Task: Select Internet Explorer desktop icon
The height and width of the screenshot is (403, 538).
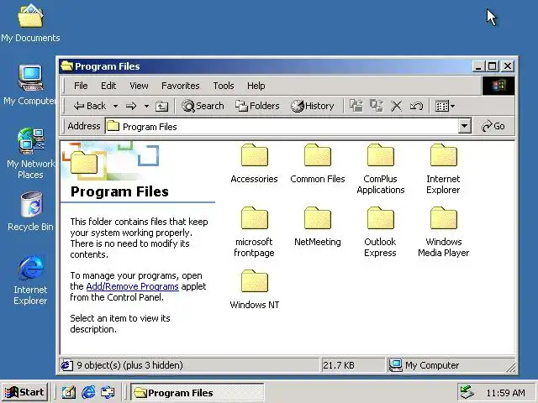Action: [30, 280]
